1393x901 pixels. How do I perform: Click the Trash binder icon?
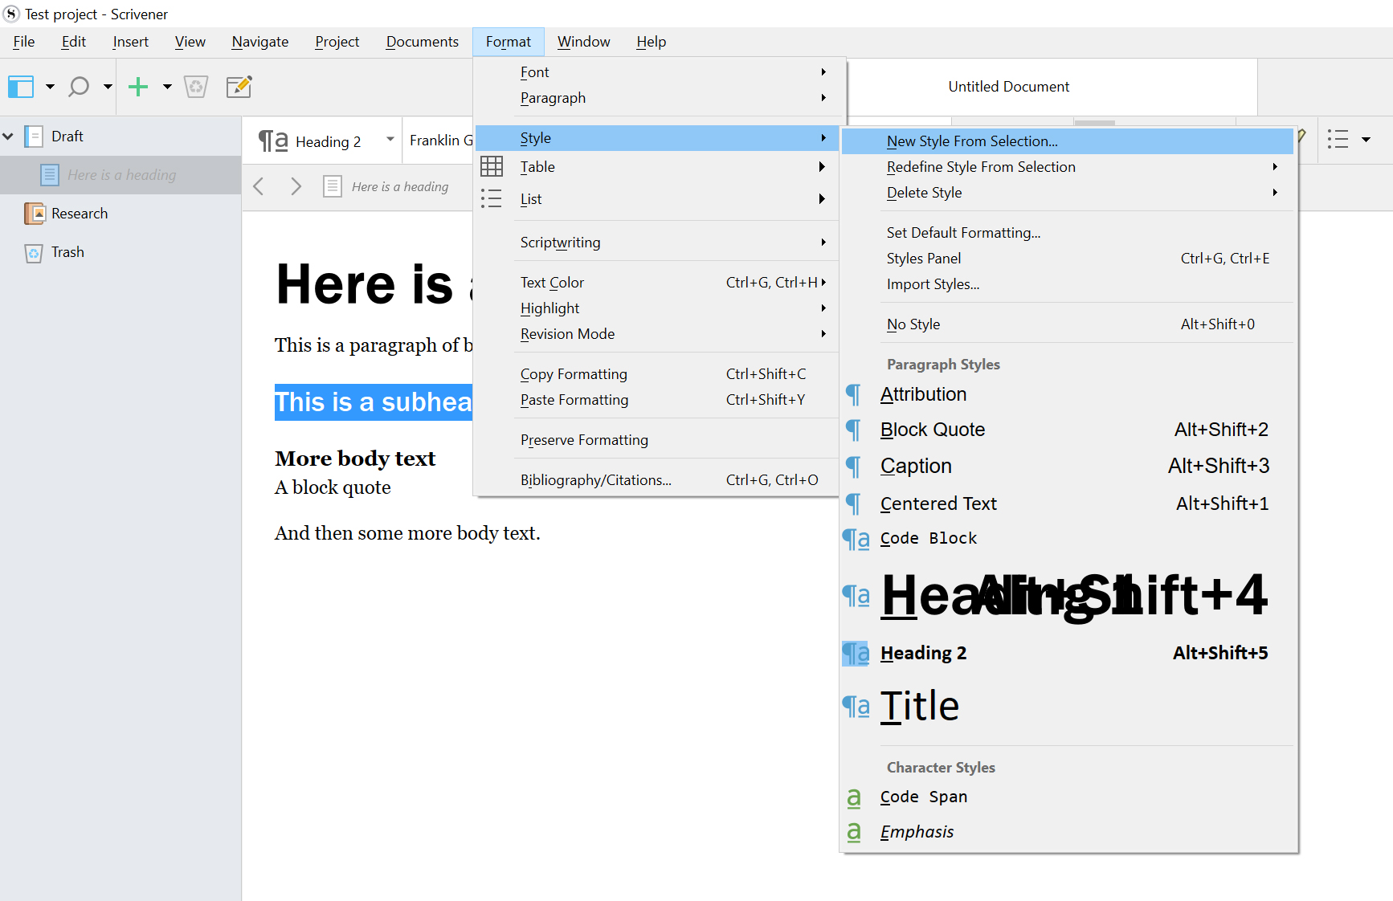34,253
